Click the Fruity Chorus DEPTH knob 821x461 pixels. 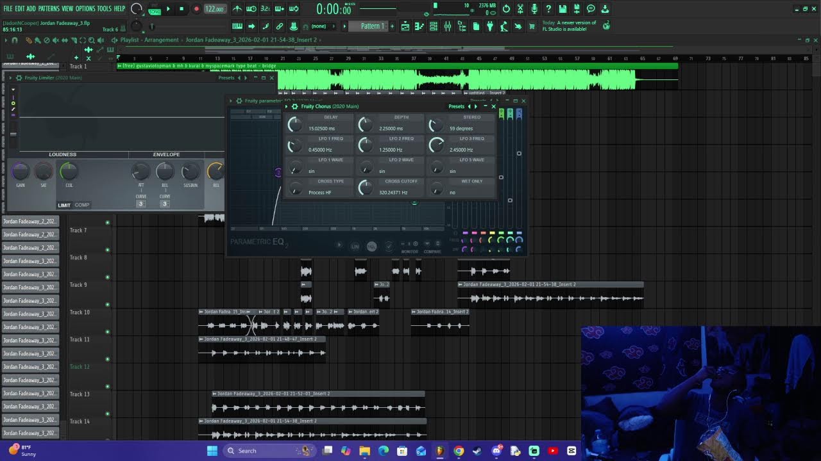click(365, 124)
